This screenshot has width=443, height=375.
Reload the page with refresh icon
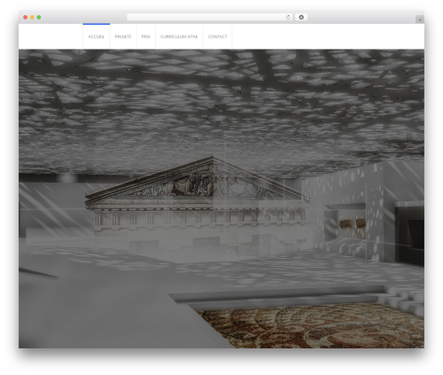coord(288,17)
